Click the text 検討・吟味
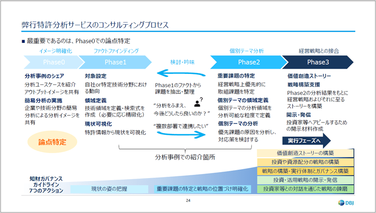 (x=182, y=62)
